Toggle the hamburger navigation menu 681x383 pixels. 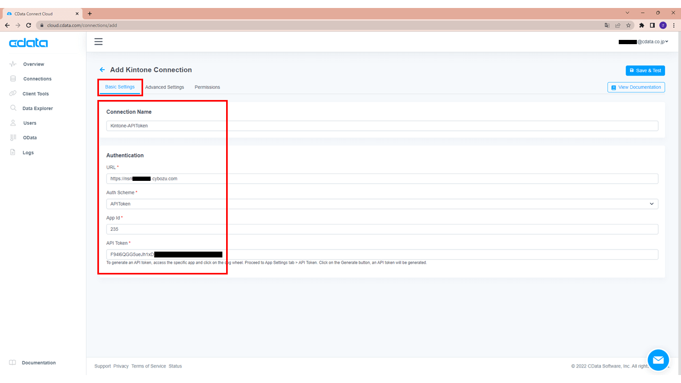(x=98, y=41)
